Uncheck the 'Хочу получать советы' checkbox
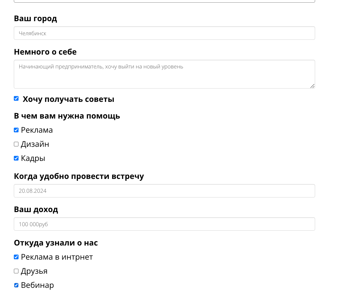This screenshot has width=337, height=292. coord(16,98)
